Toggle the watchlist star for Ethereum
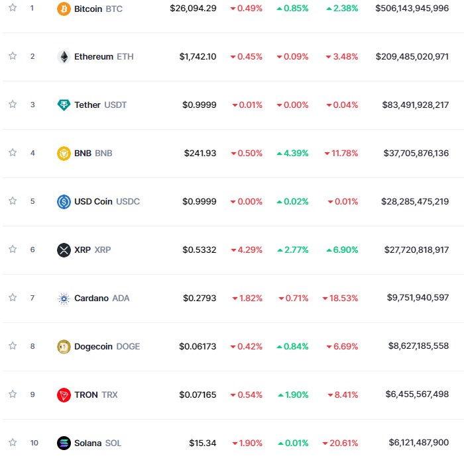464x460 pixels. (13, 56)
